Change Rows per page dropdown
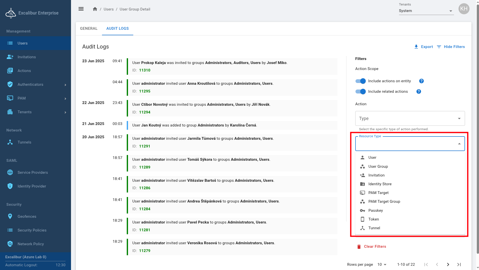Screen dimensions: 479x270 (382, 264)
